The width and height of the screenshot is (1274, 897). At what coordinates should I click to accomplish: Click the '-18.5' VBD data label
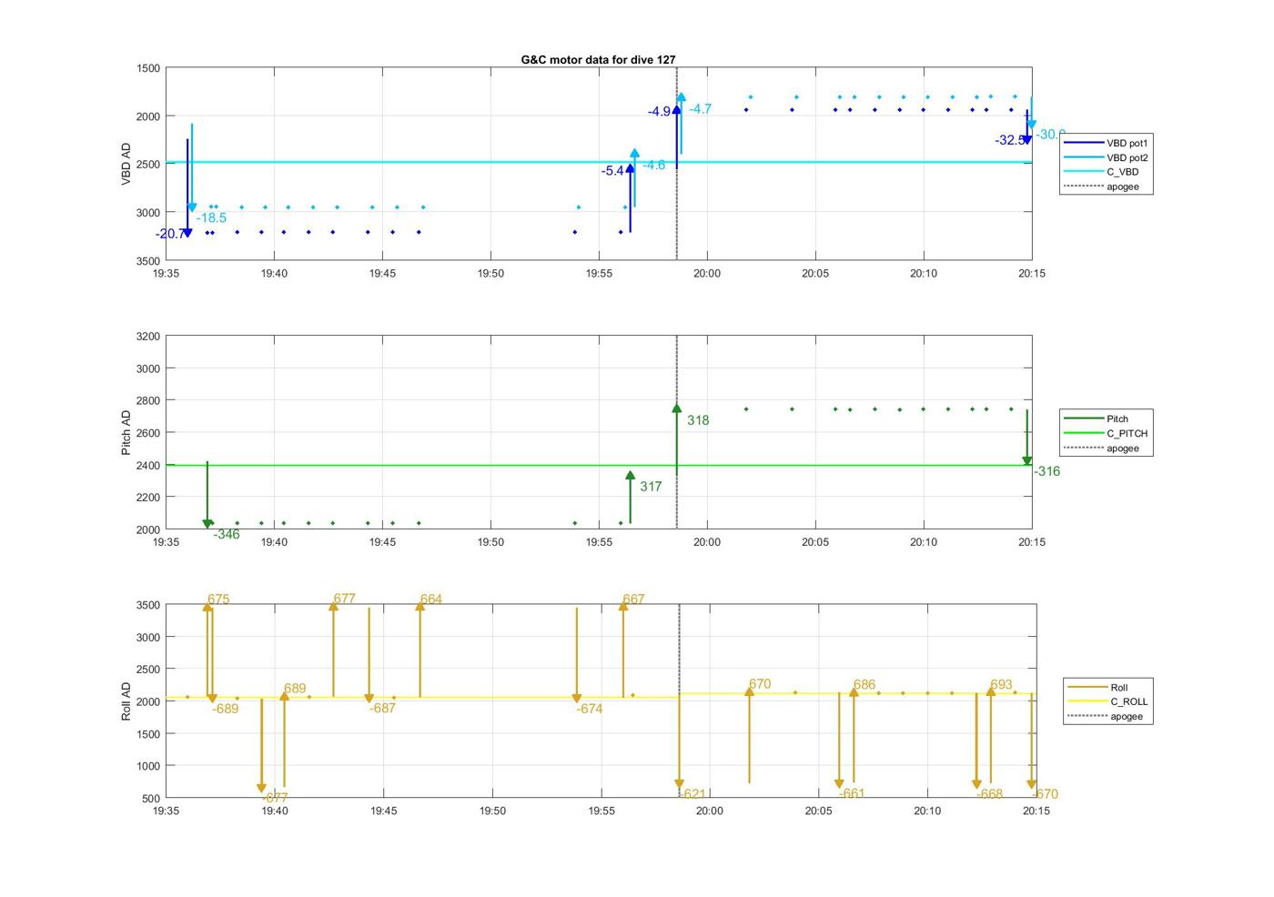click(211, 217)
